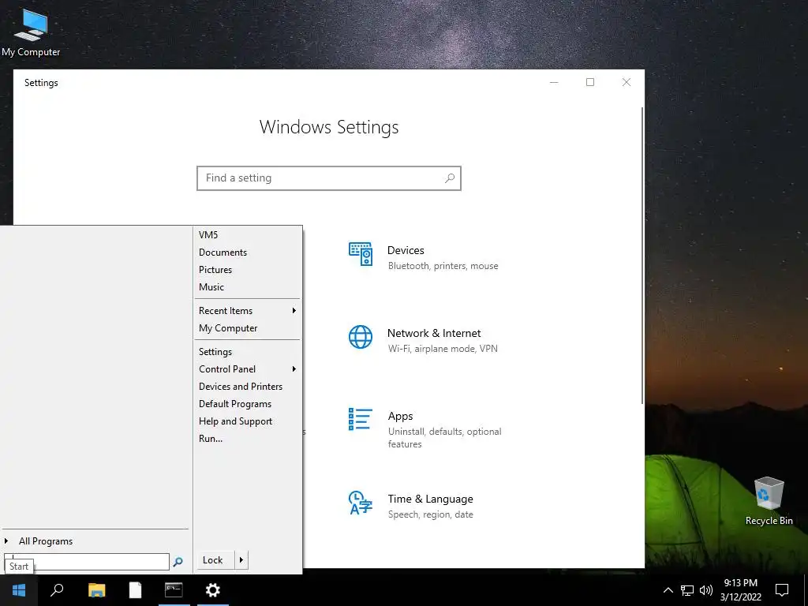Screen dimensions: 808x606
Task: Expand Recent Items submenu arrow
Action: pos(294,311)
